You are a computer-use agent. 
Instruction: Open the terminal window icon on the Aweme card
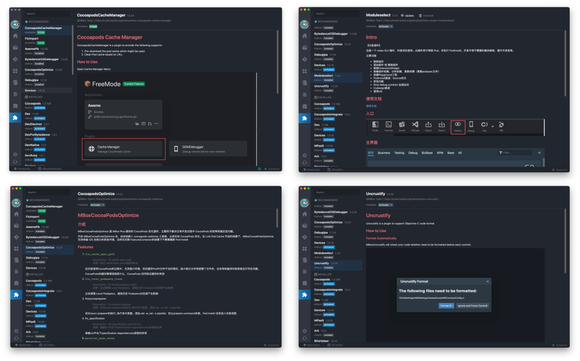143,124
